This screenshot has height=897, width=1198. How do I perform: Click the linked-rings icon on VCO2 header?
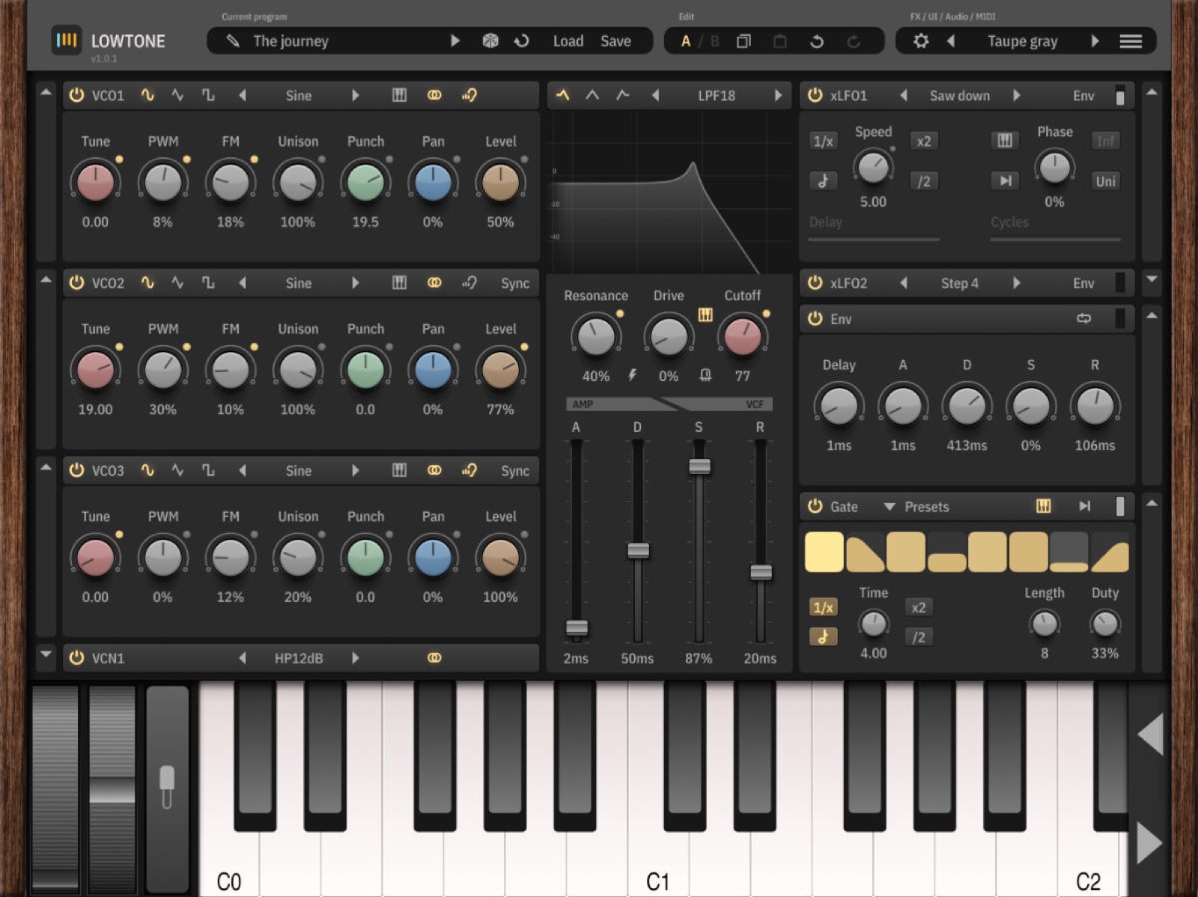[x=434, y=283]
